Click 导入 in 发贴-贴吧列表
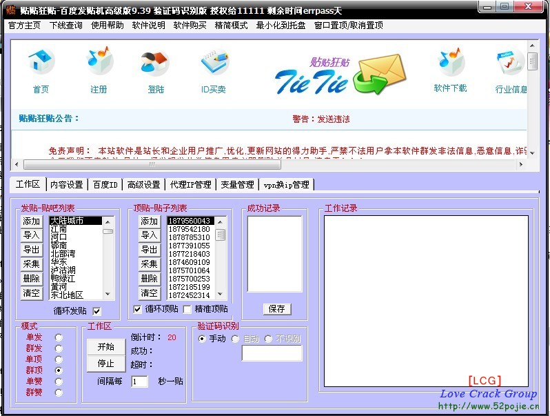 point(32,235)
